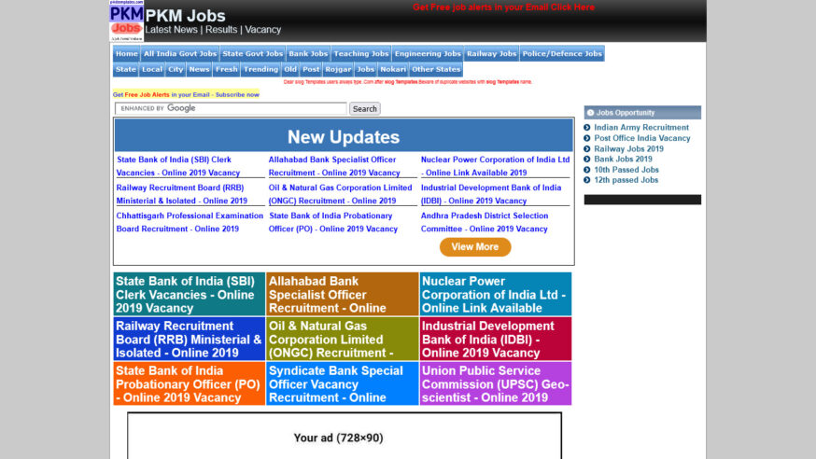Select the Post submenu tab
Image resolution: width=816 pixels, height=459 pixels.
311,69
